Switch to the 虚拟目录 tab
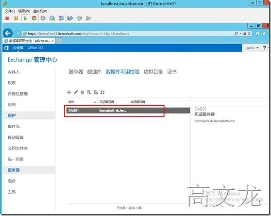This screenshot has width=271, height=216. point(153,71)
